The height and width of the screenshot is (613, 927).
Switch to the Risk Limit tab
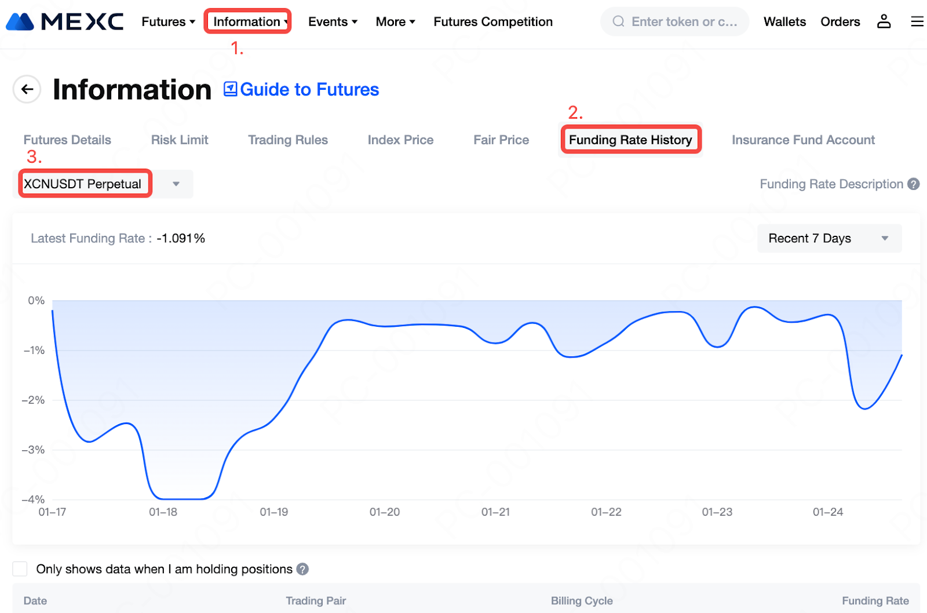point(180,140)
